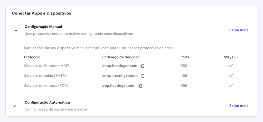Open Saiba mais for Configuração Manual
Image resolution: width=263 pixels, height=122 pixels.
(x=239, y=30)
